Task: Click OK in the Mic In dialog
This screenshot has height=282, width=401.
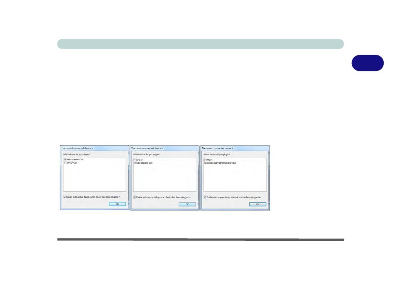Action: click(x=258, y=204)
